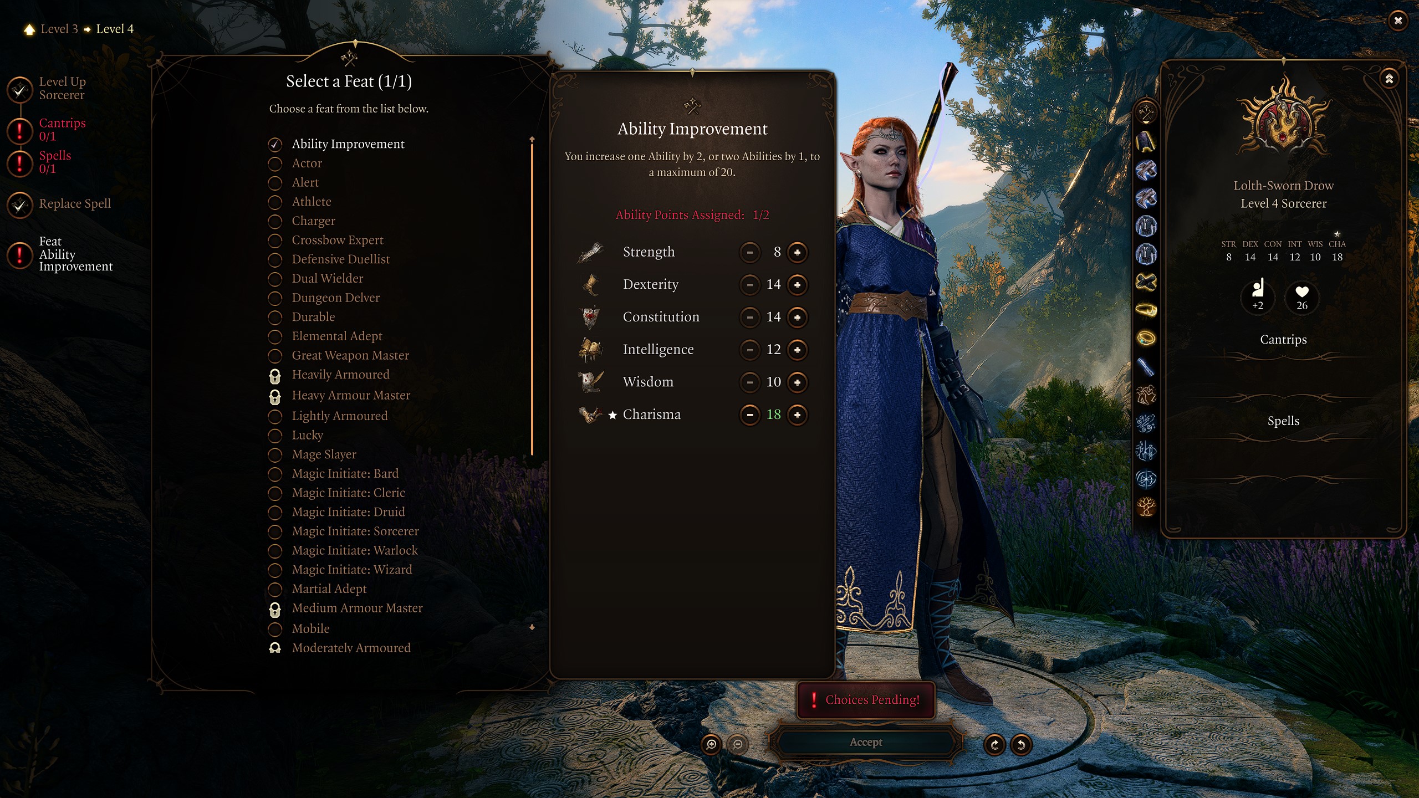Expand the Spells section in sidebar
Screen dimensions: 1419x798
click(1283, 421)
